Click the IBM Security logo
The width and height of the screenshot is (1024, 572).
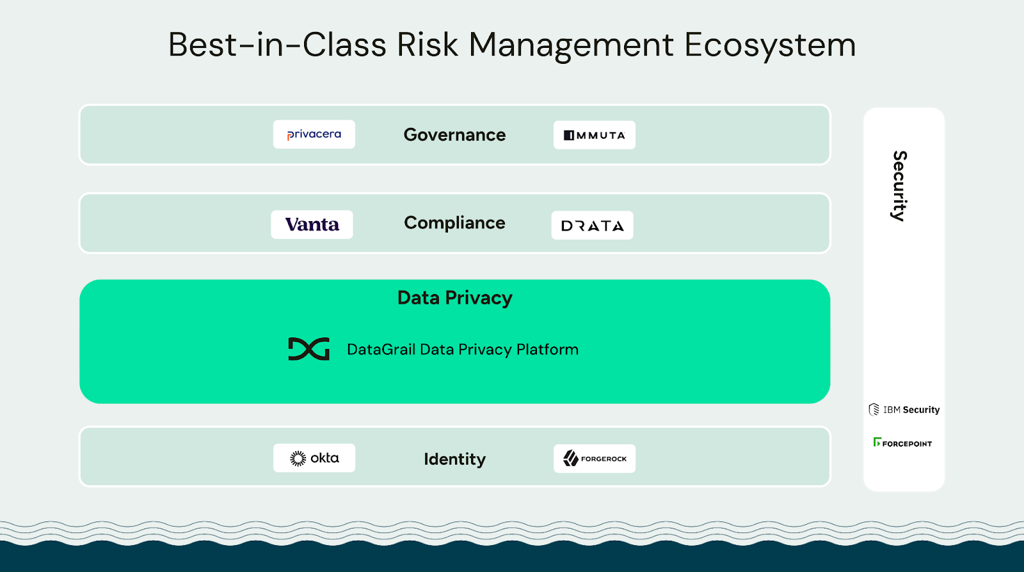904,410
